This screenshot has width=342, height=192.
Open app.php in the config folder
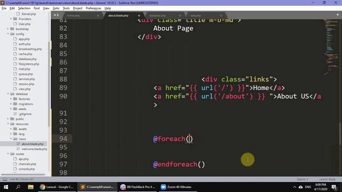coord(24,39)
